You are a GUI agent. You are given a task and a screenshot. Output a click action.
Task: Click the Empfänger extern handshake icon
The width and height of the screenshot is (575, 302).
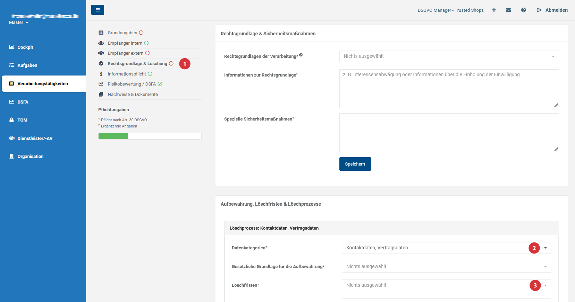point(101,53)
